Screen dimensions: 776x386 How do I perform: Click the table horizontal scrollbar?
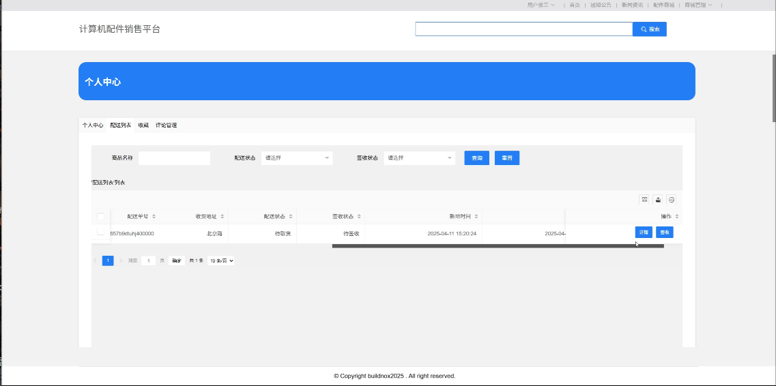[498, 246]
